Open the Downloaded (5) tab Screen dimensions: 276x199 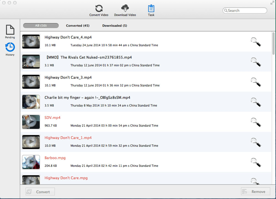point(114,25)
